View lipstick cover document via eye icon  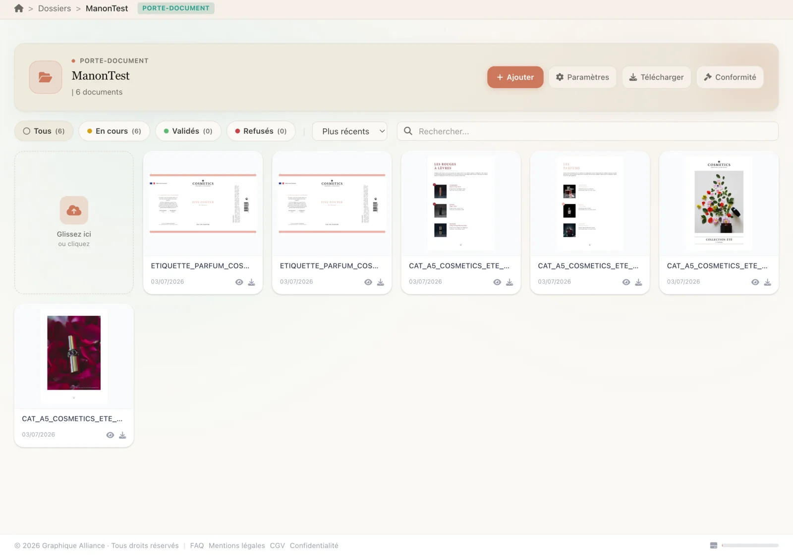tap(110, 435)
